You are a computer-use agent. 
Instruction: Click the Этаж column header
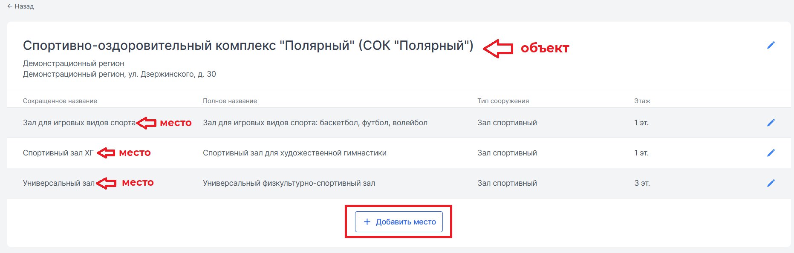point(642,101)
